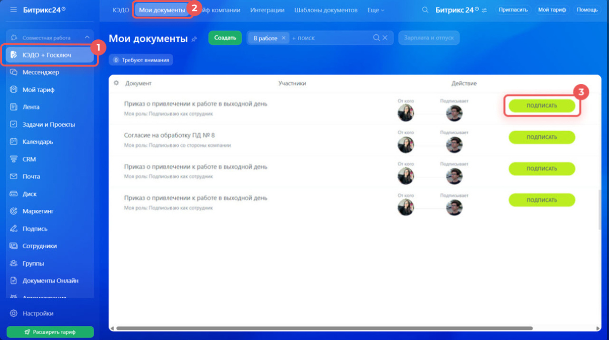Image resolution: width=609 pixels, height=340 pixels.
Task: Clear the filter search with the X icon
Action: pos(385,38)
